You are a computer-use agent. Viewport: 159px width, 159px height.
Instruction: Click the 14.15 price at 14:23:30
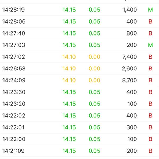(69, 92)
